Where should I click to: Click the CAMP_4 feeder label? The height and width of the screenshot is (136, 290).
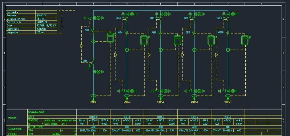pyautogui.click(x=228, y=102)
